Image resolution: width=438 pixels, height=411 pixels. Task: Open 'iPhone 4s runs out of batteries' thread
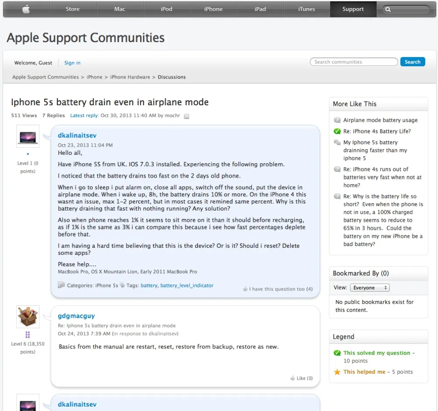coord(382,177)
